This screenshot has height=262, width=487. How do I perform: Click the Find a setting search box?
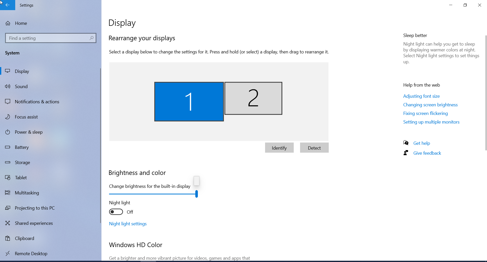point(51,38)
